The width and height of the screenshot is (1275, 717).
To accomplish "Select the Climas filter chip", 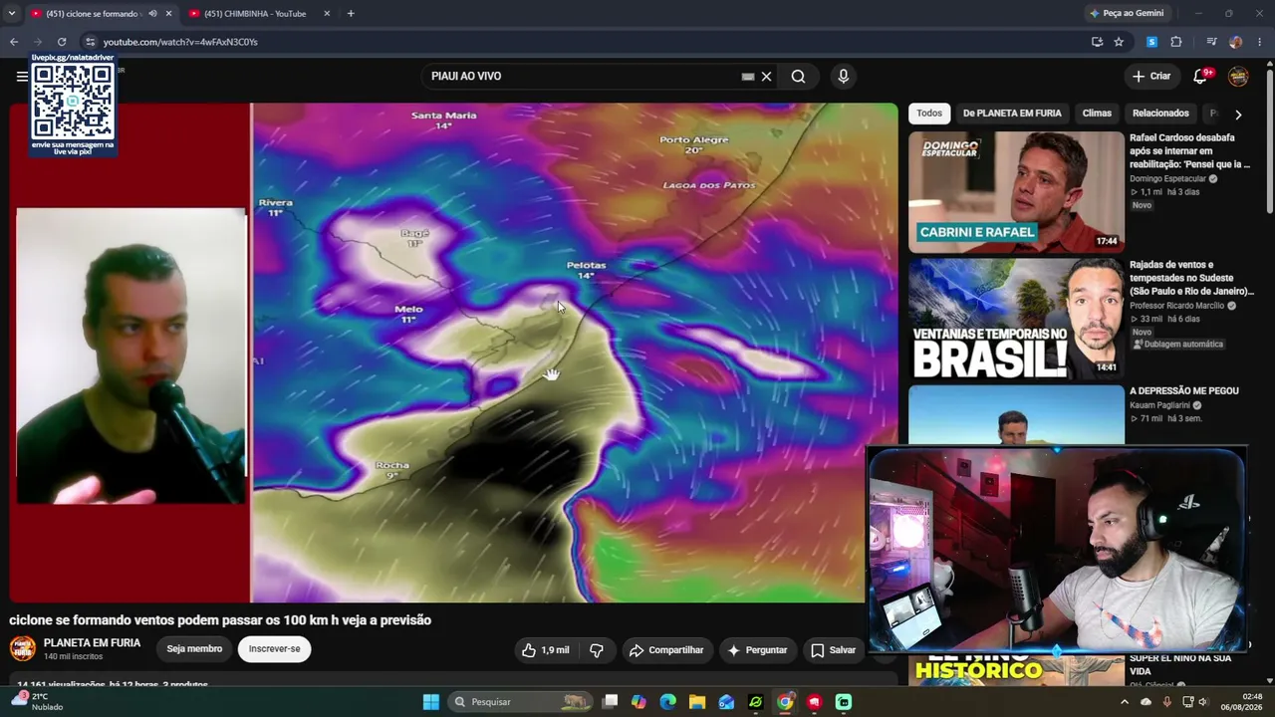I will tap(1097, 114).
